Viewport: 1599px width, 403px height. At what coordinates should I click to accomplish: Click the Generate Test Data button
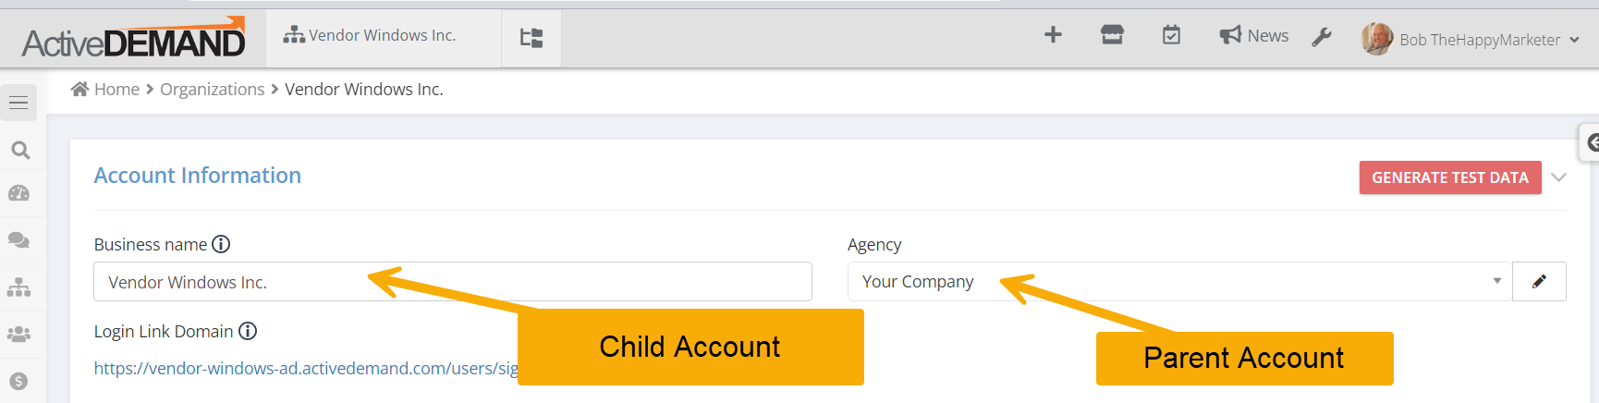tap(1450, 177)
